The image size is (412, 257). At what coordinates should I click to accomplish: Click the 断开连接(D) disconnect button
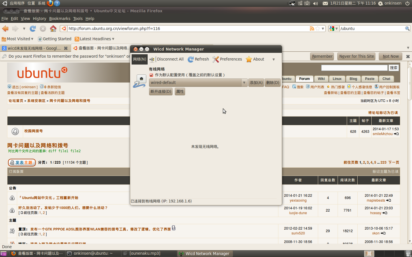point(161,91)
